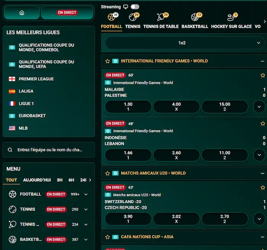
Task: Expand the Football menu chevron
Action: tap(86, 194)
